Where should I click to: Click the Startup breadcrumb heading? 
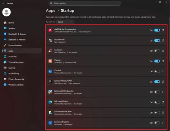tap(67, 10)
